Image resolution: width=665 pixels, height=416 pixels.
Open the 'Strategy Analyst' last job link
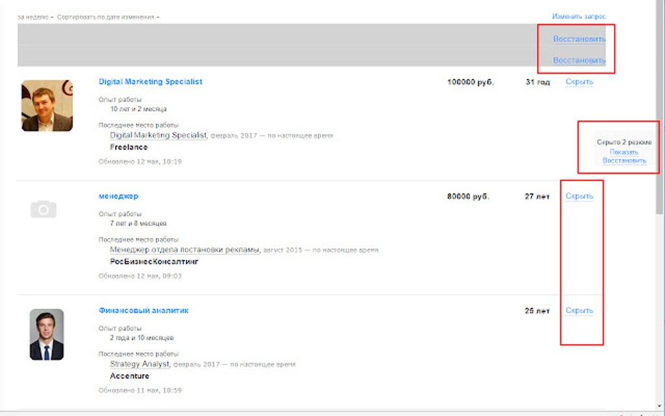coord(140,364)
